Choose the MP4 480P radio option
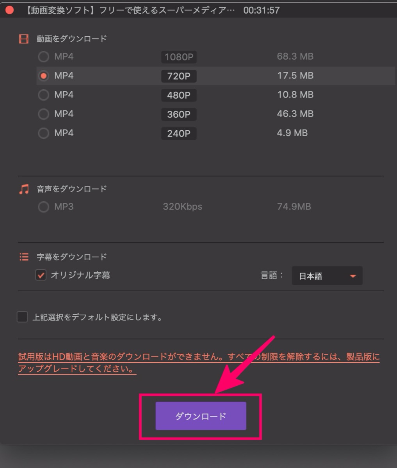Image resolution: width=397 pixels, height=468 pixels. [x=43, y=95]
